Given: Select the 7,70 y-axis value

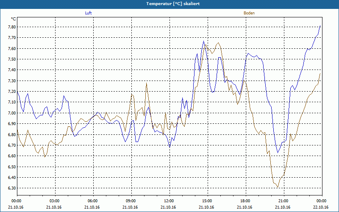Looking at the screenshot, I should pyautogui.click(x=12, y=38).
